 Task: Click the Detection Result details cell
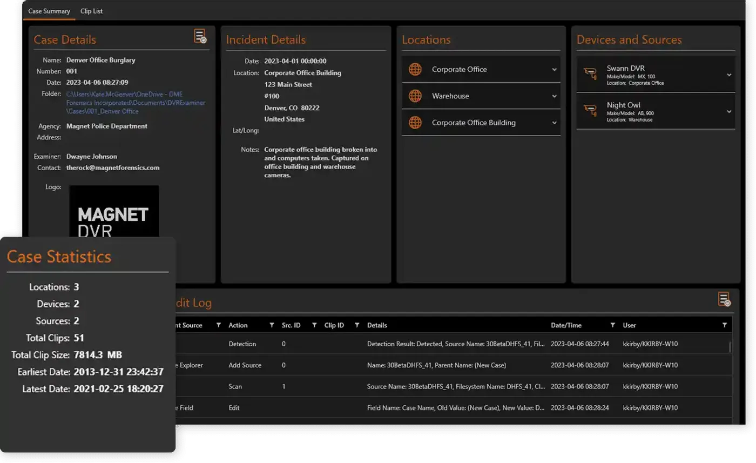click(456, 344)
